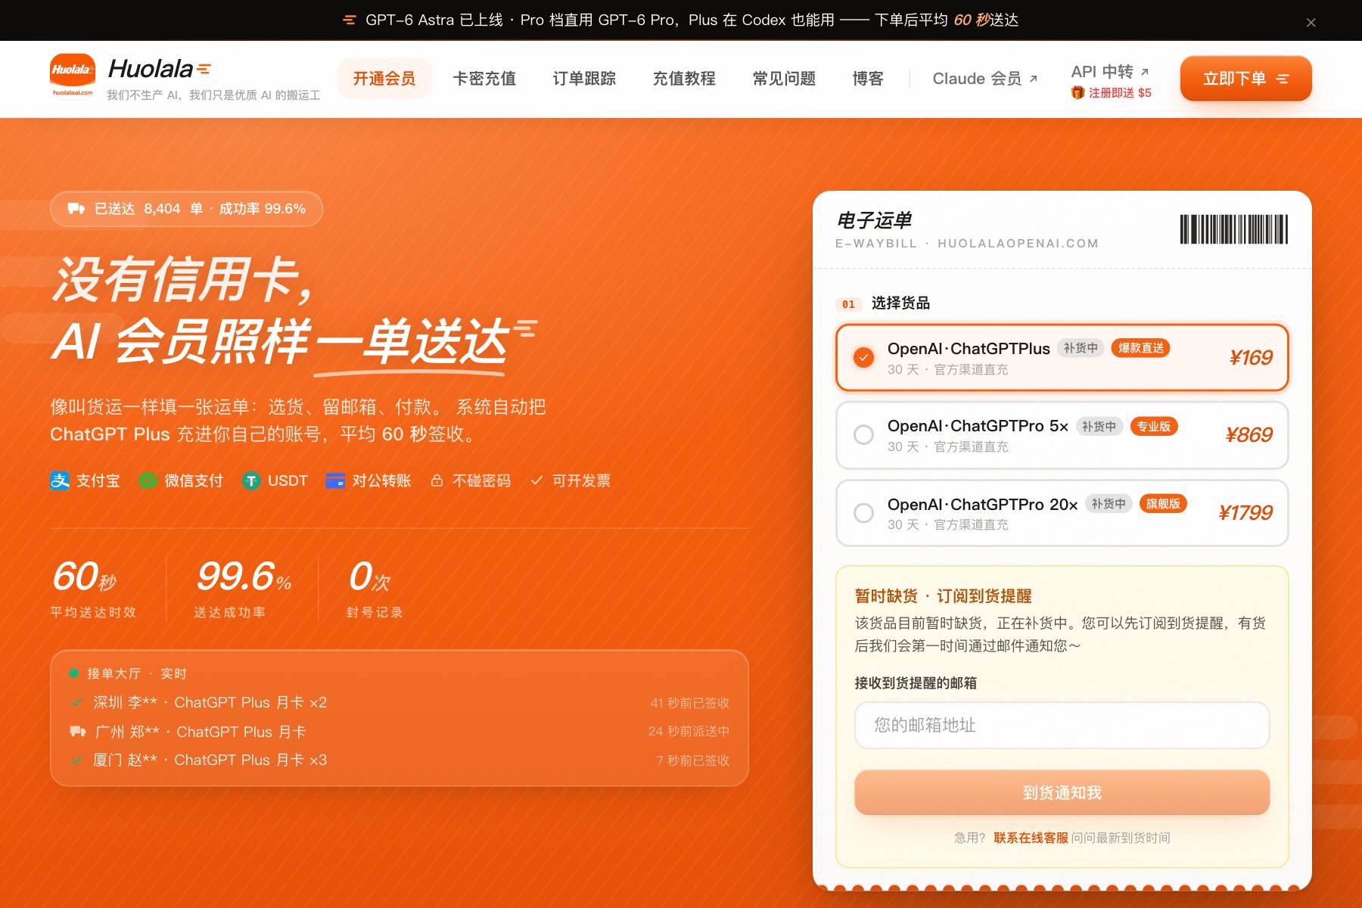1362x908 pixels.
Task: Click 暂时缺货 · 订阅到货提醒 heading
Action: [943, 596]
